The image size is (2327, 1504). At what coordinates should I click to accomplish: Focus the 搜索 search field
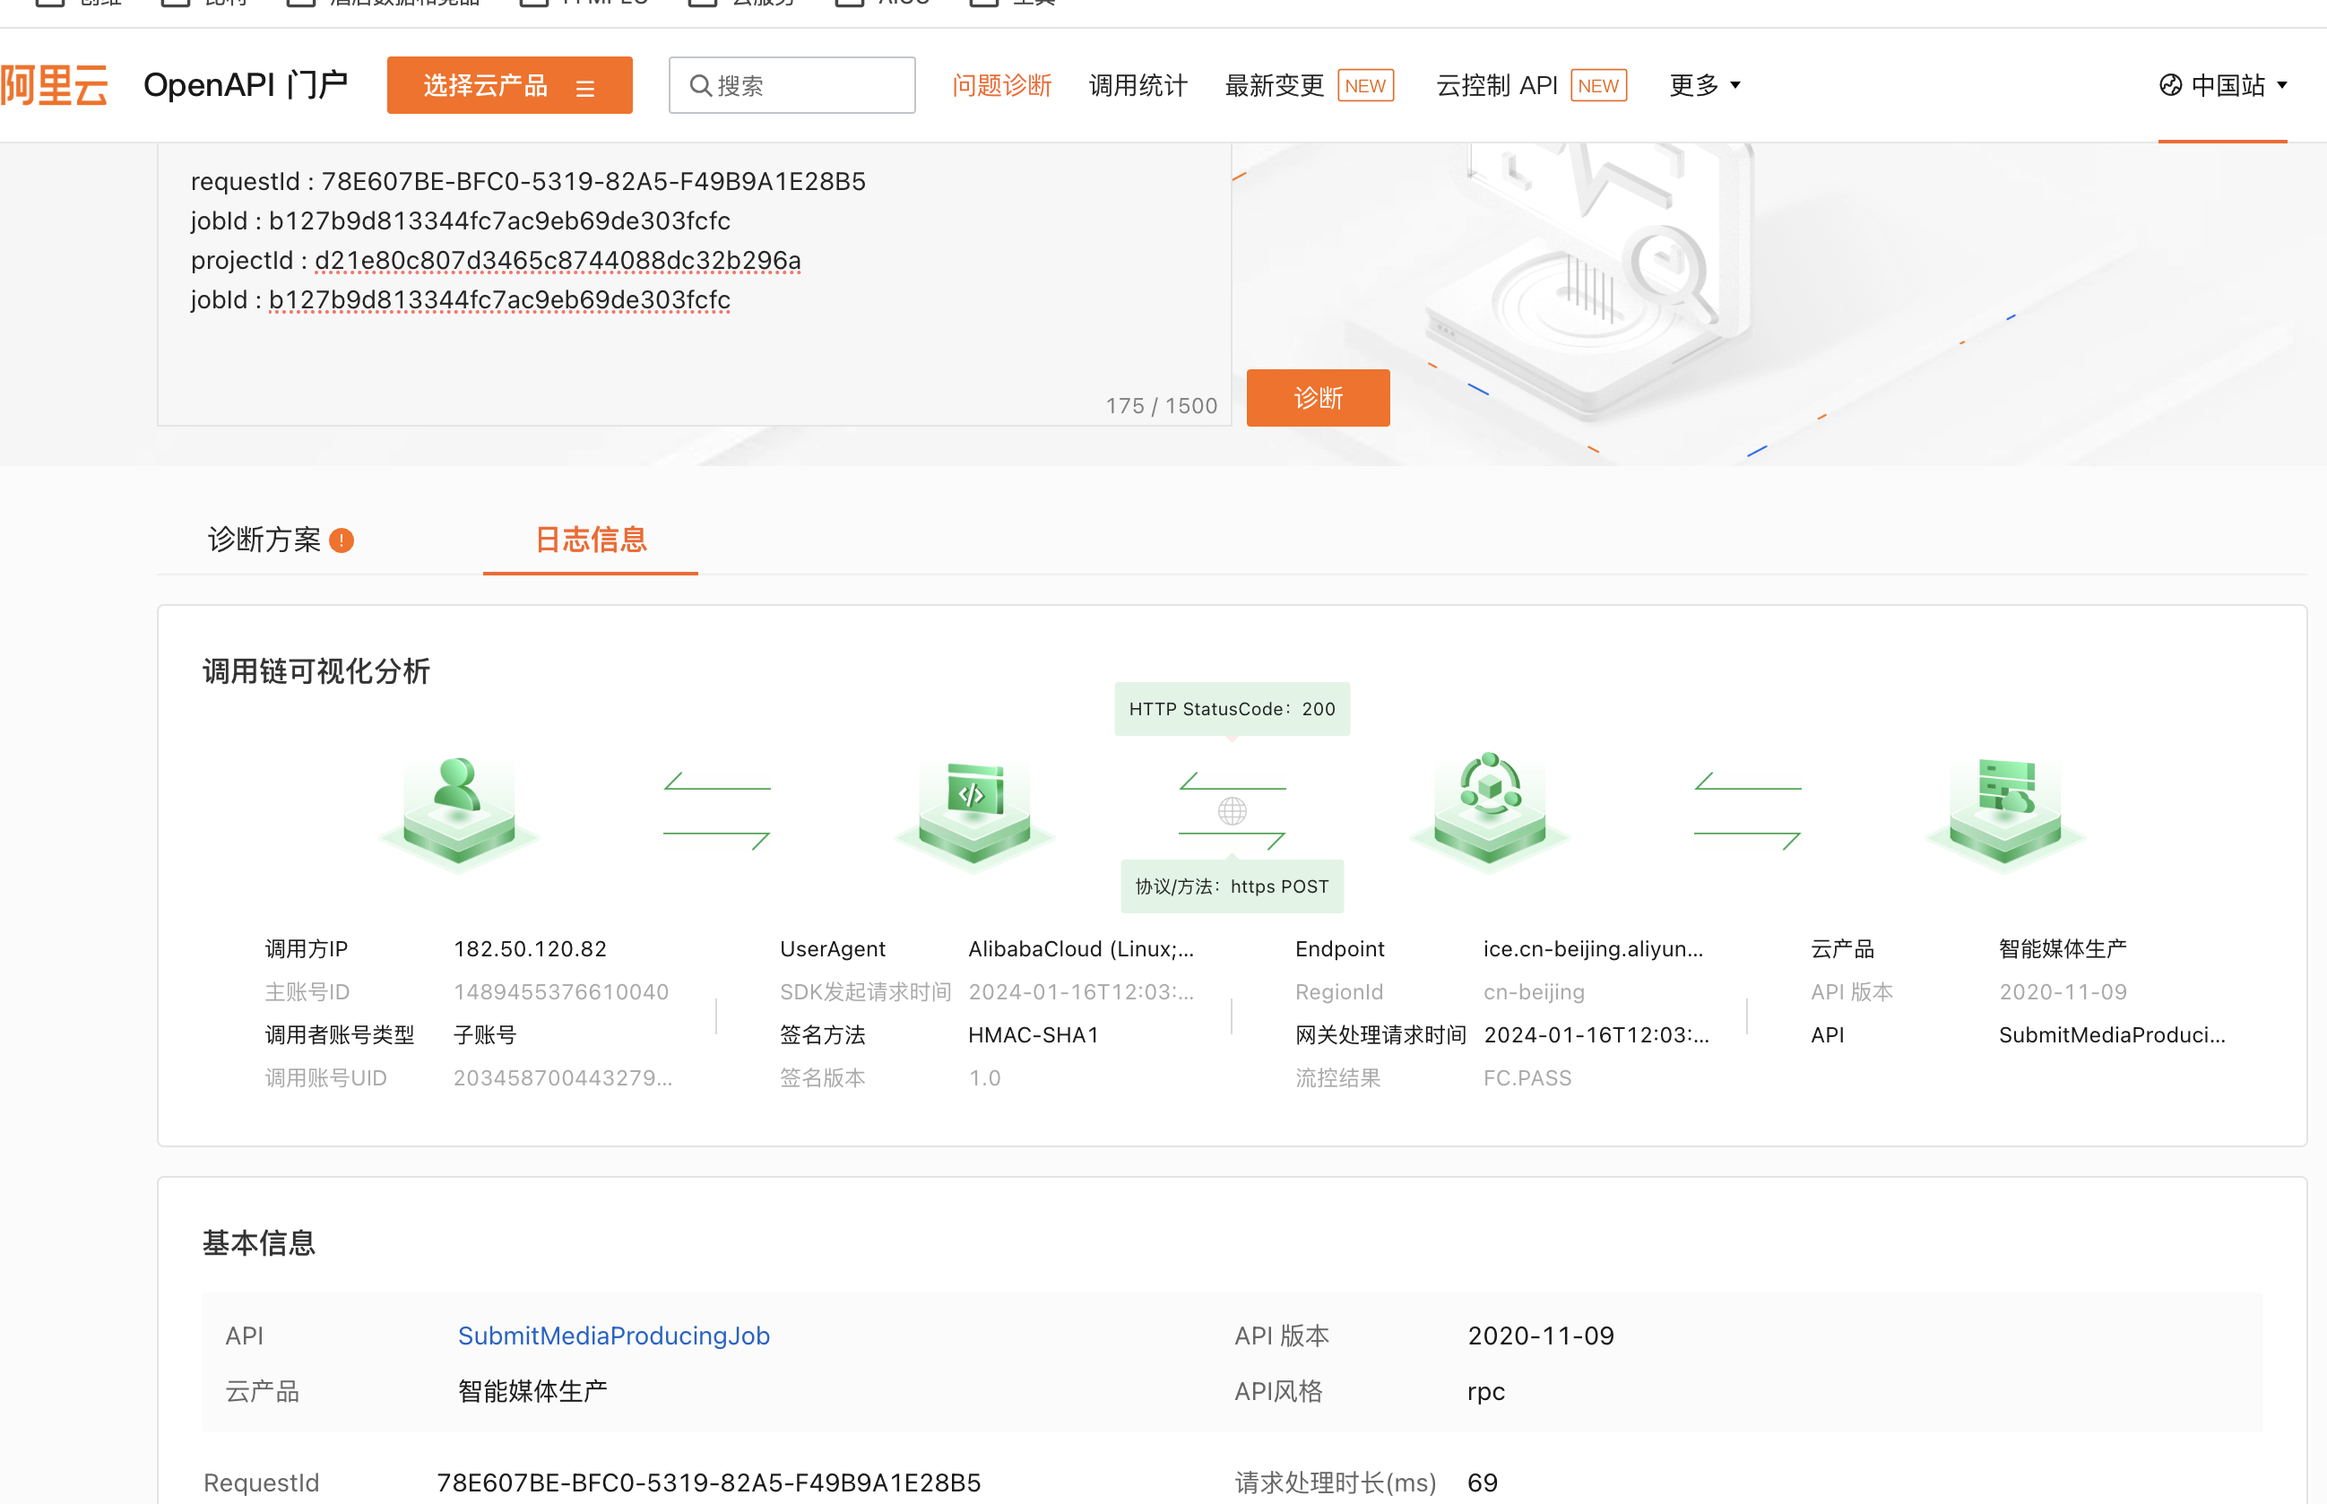[792, 86]
